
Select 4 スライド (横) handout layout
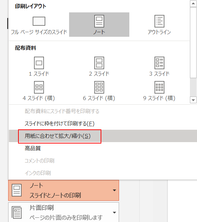[x=39, y=91]
